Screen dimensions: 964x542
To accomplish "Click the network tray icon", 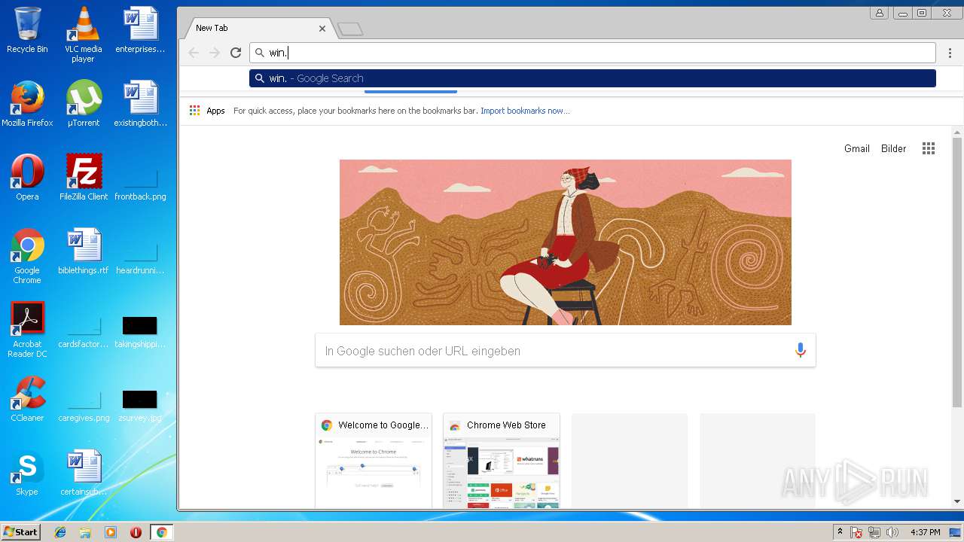I will tap(874, 532).
